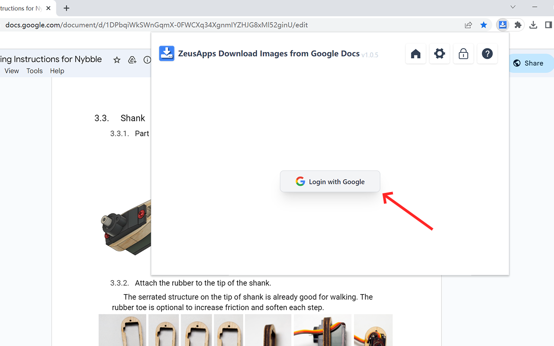The width and height of the screenshot is (554, 346).
Task: Open the Tools menu
Action: [35, 71]
